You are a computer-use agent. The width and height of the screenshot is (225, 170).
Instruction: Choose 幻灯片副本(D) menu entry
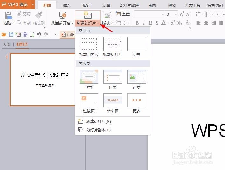click(x=113, y=130)
